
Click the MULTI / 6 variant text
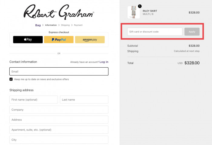[148, 14]
